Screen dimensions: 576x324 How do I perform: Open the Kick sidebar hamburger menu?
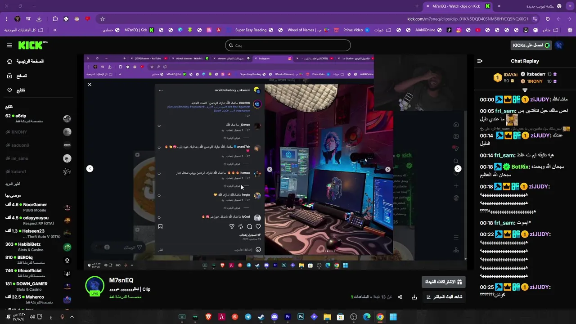click(9, 45)
